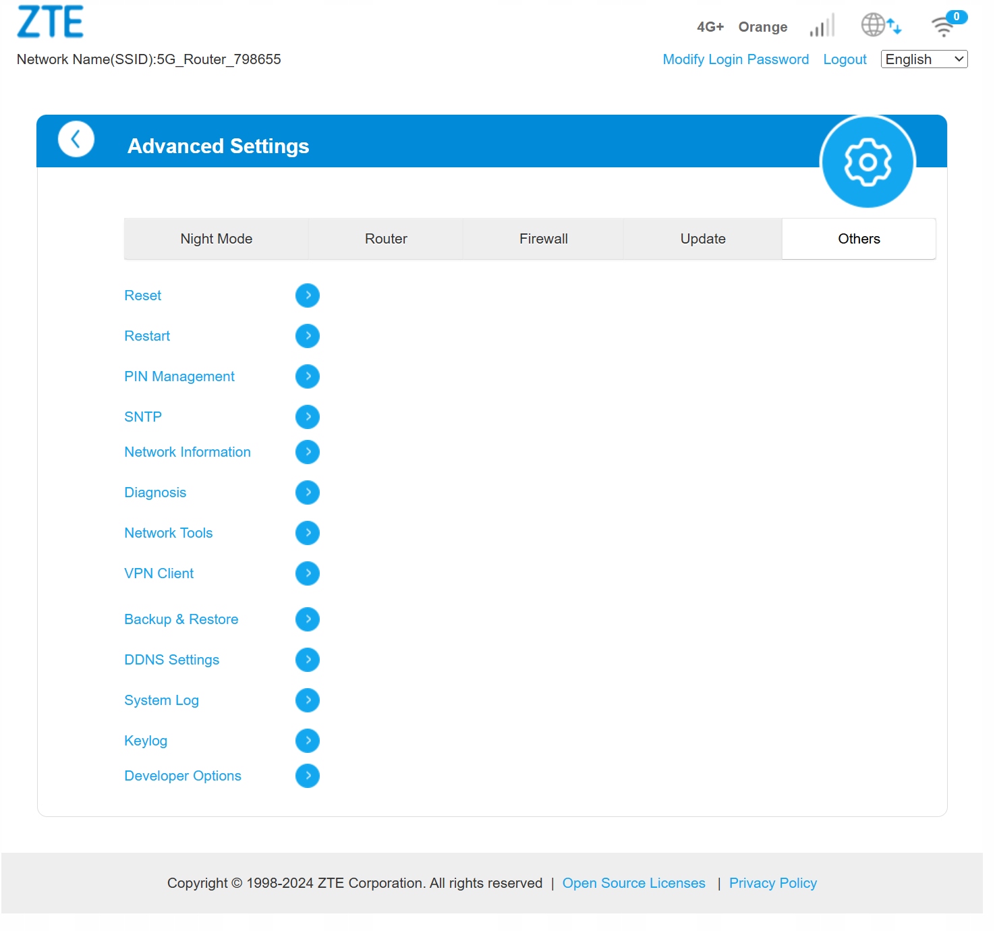
Task: Expand the SNTP section arrow
Action: click(x=308, y=417)
